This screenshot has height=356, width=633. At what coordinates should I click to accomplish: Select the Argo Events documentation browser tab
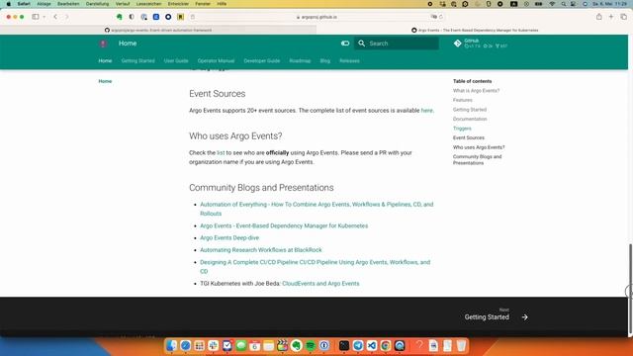(475, 30)
